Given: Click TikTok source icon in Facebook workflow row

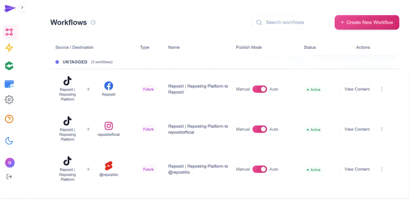Looking at the screenshot, I should click(67, 81).
